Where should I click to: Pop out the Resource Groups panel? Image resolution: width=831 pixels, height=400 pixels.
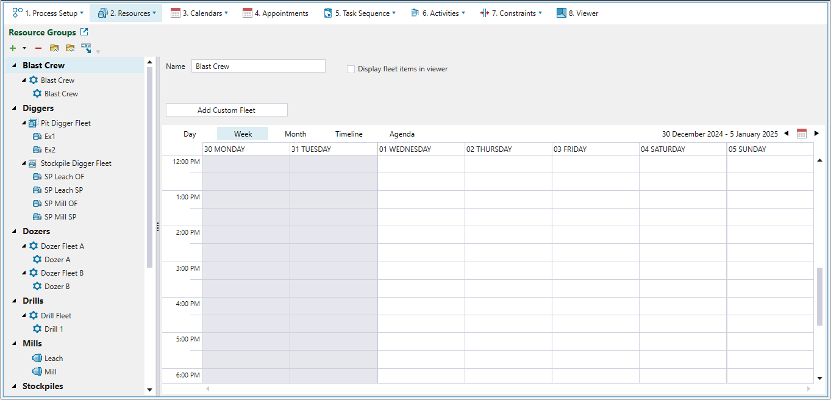pyautogui.click(x=84, y=32)
